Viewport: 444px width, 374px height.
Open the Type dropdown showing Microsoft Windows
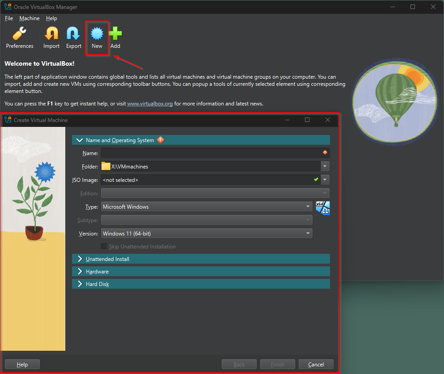click(x=207, y=206)
